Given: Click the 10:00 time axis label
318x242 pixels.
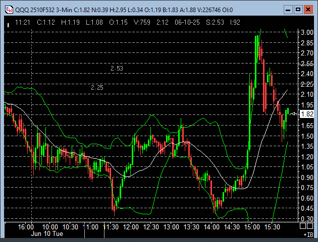Looking at the screenshot, I should pyautogui.click(x=50, y=227).
